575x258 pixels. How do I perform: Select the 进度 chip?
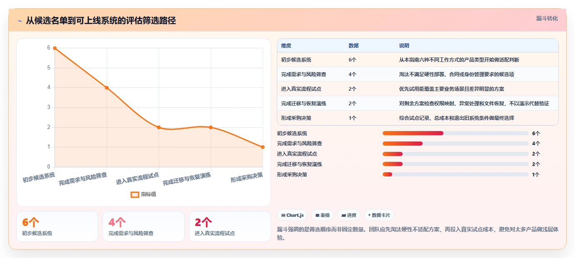(x=349, y=215)
